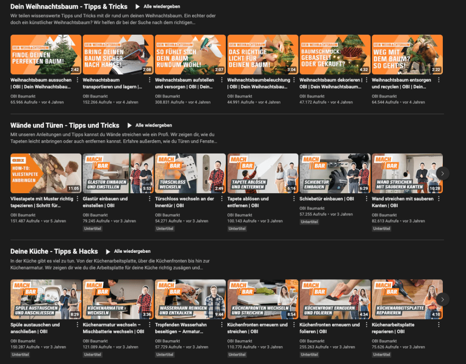Click thumbnail Wand streichen mit sauberen Kanten
This screenshot has height=364, width=466.
(x=407, y=173)
